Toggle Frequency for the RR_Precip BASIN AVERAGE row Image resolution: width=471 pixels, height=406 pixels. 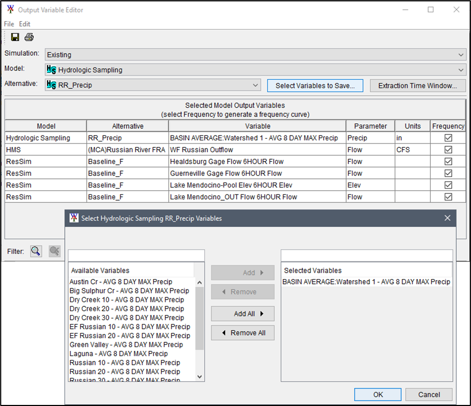click(448, 138)
